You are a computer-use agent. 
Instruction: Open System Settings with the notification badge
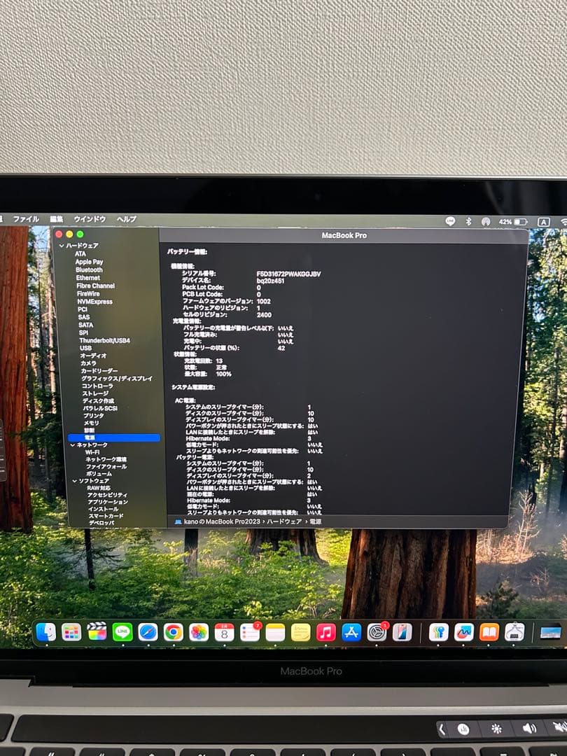[x=377, y=633]
